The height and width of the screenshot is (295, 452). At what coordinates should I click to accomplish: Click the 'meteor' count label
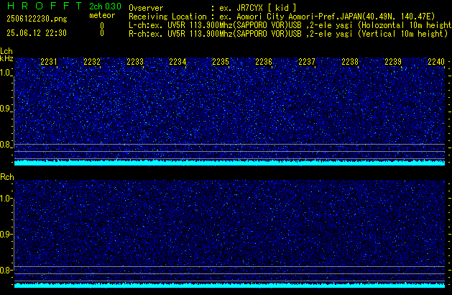[x=102, y=15]
